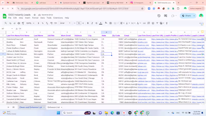Viewport: 206px width, 116px height.
Task: Print the spreadsheet
Action: [19, 23]
